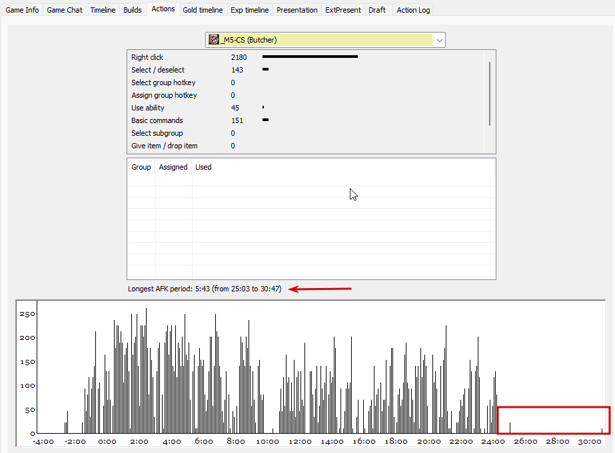The height and width of the screenshot is (453, 615).
Task: Select the Give item / drop item row
Action: (x=306, y=146)
